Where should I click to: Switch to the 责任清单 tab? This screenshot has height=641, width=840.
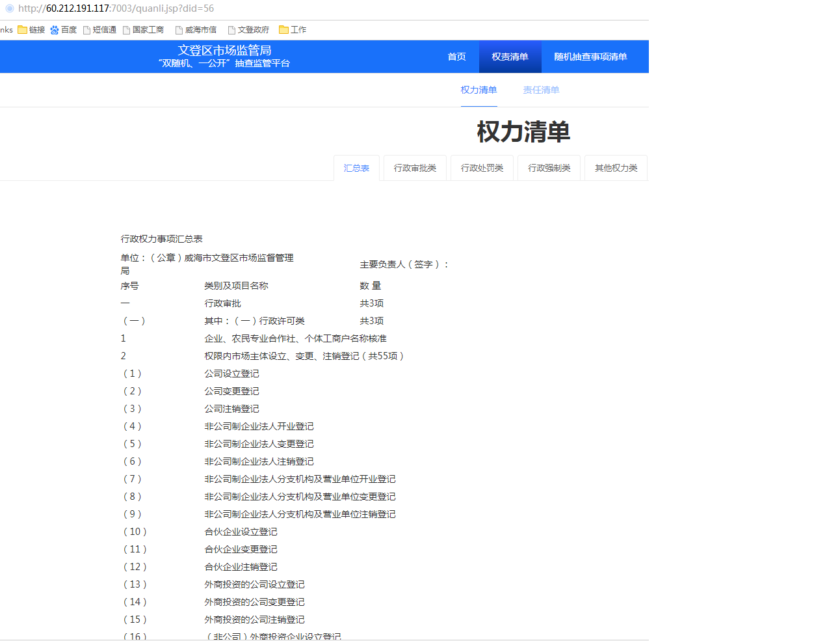point(541,90)
